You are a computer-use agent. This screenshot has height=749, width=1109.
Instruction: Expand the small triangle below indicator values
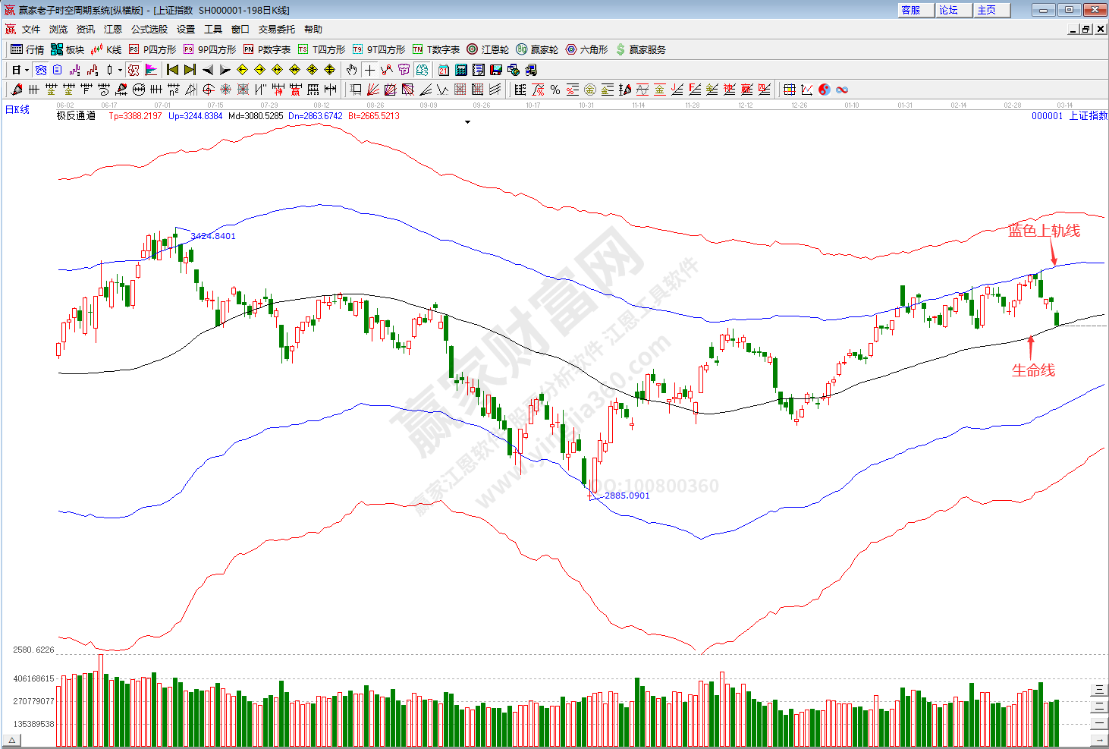467,122
